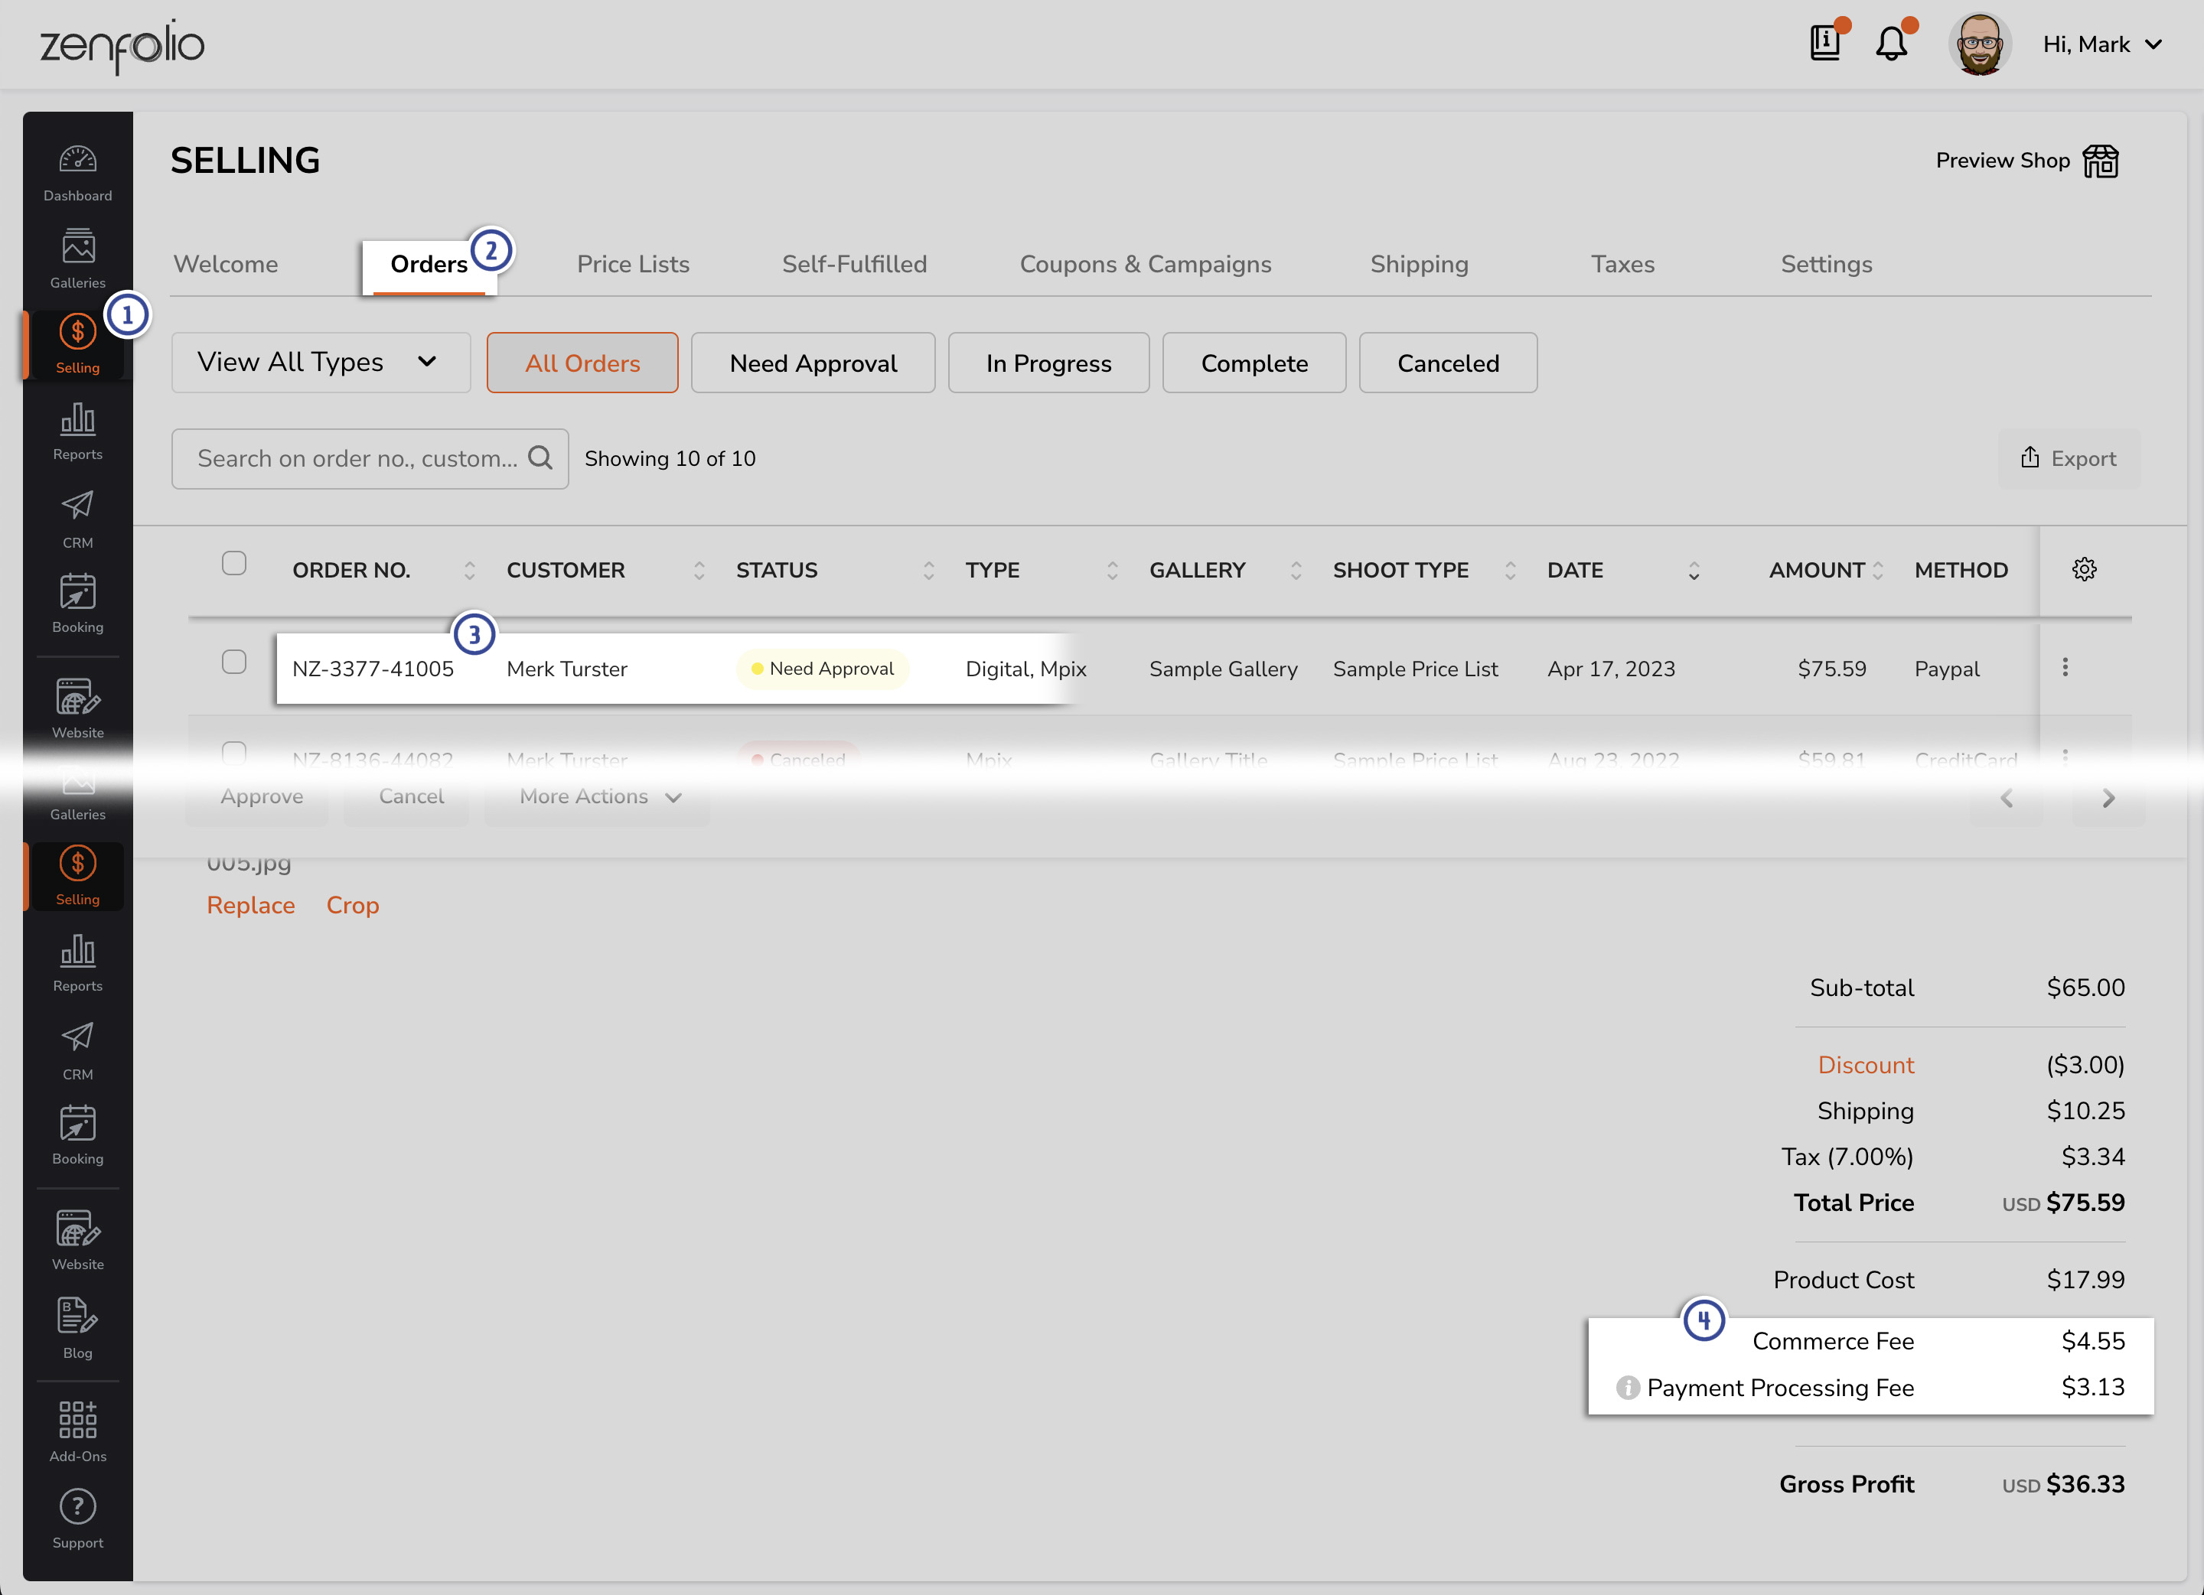
Task: Sort by the Order No. column
Action: click(x=469, y=571)
